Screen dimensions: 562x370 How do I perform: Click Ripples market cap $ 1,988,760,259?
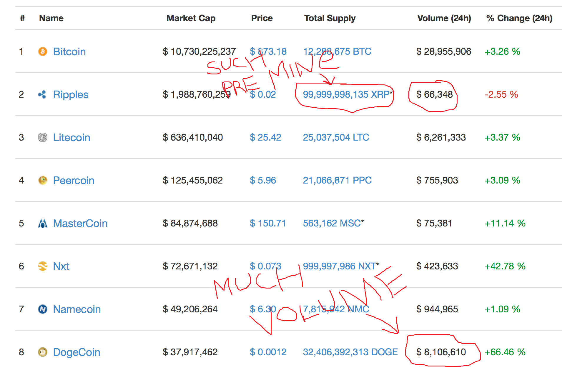[197, 94]
